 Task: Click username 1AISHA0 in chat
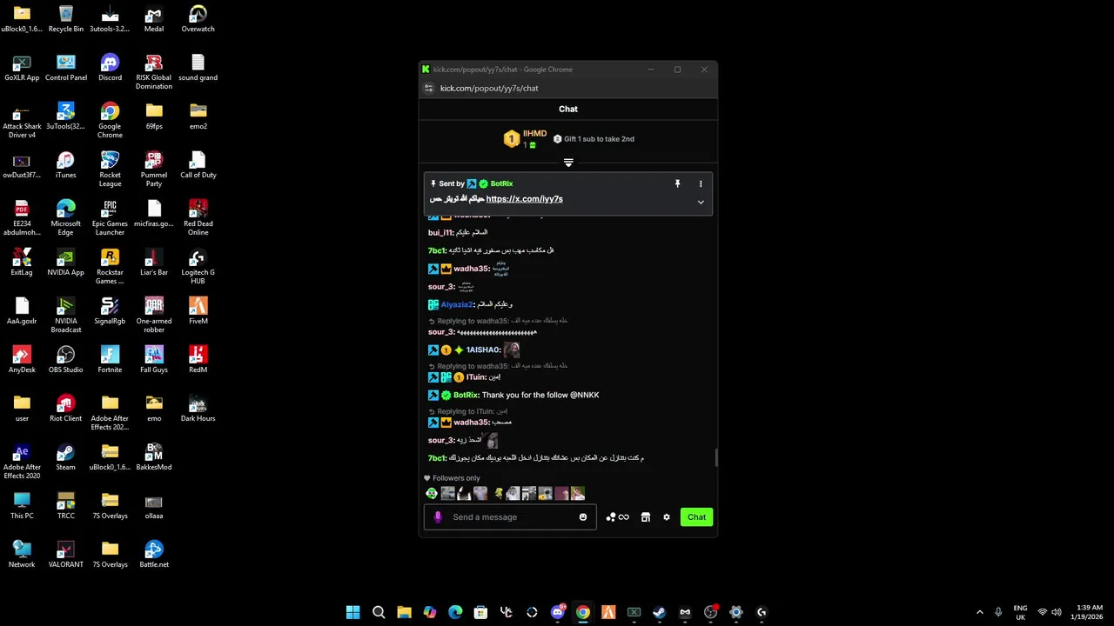[x=483, y=350]
